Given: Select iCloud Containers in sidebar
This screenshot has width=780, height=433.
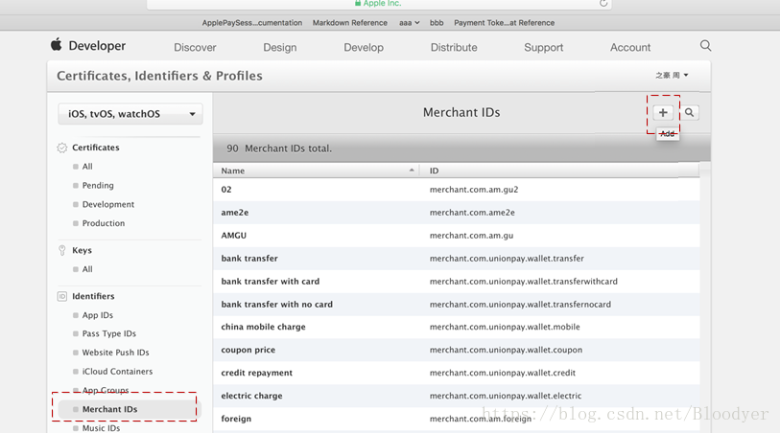Looking at the screenshot, I should [x=117, y=371].
